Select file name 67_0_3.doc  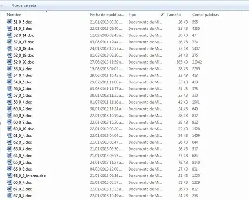point(23,189)
